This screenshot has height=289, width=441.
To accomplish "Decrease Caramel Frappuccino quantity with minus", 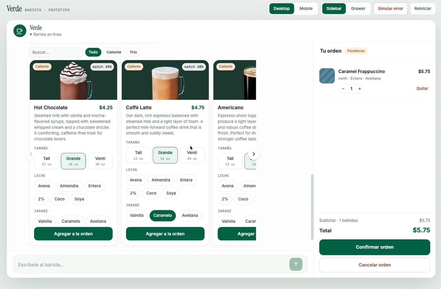I will [x=343, y=89].
